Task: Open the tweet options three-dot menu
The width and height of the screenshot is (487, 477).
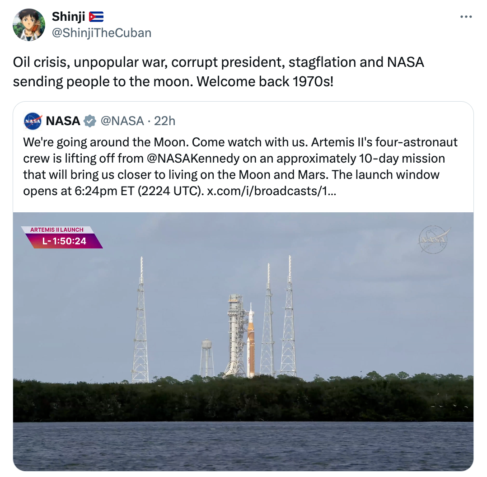Action: point(466,16)
